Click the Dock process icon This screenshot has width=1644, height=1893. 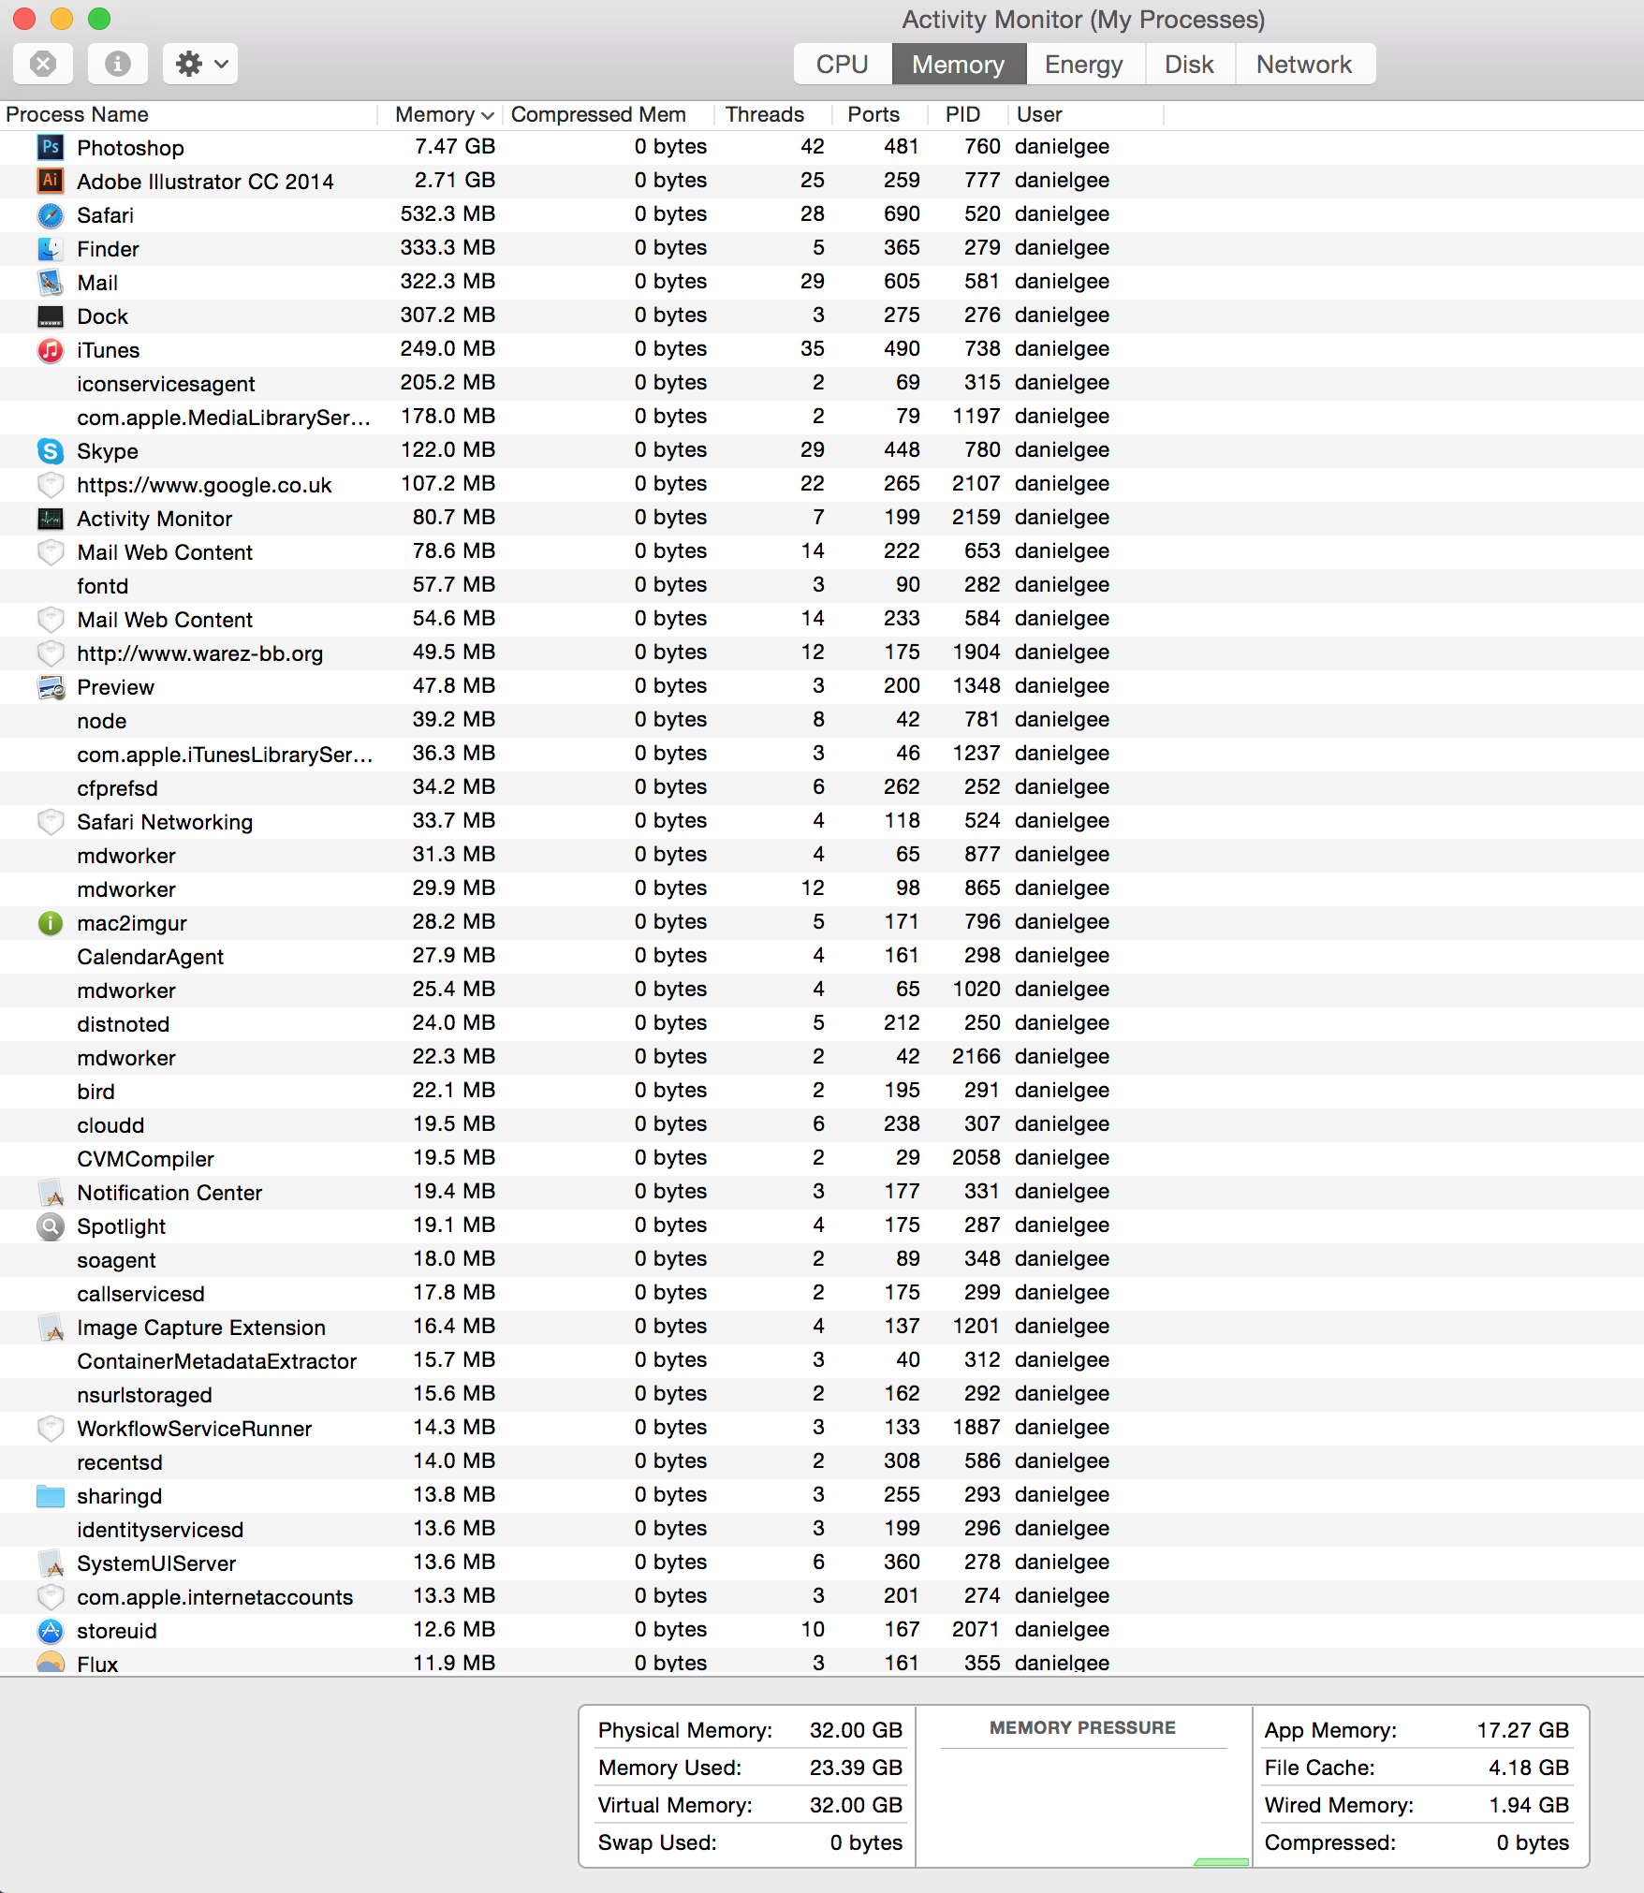(x=51, y=315)
